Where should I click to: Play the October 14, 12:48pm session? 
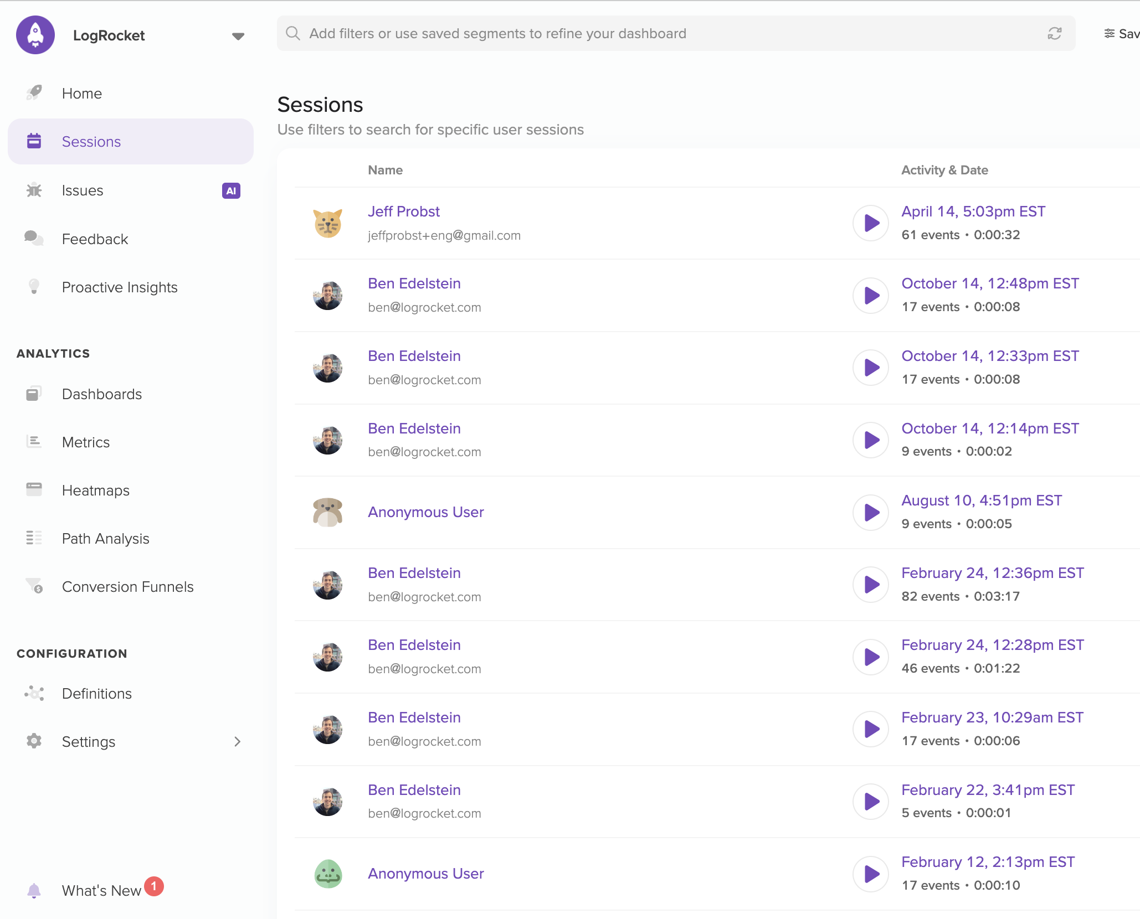pos(871,296)
